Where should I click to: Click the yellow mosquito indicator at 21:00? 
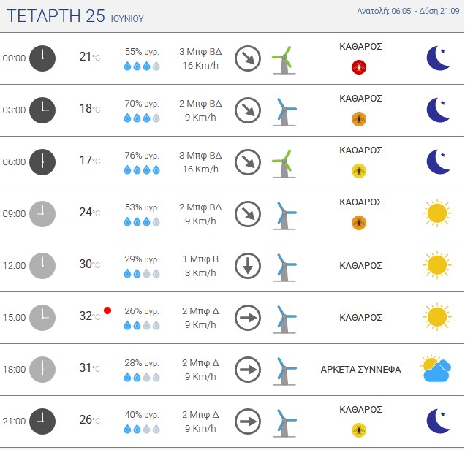coord(359,430)
